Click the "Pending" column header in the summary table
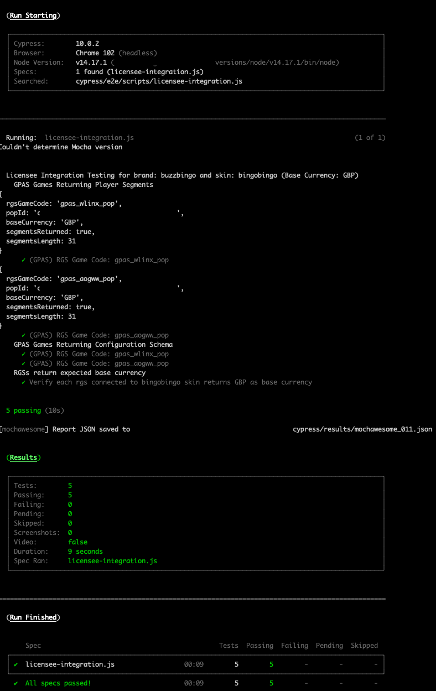Viewport: 436px width, 691px height. tap(329, 645)
